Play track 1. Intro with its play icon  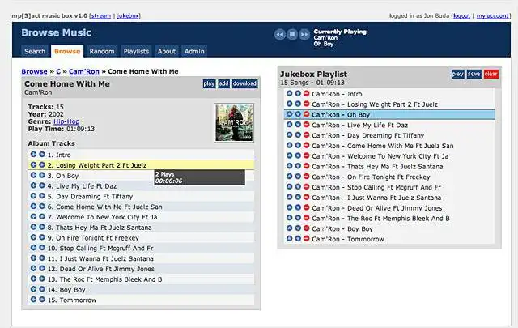[x=42, y=155]
